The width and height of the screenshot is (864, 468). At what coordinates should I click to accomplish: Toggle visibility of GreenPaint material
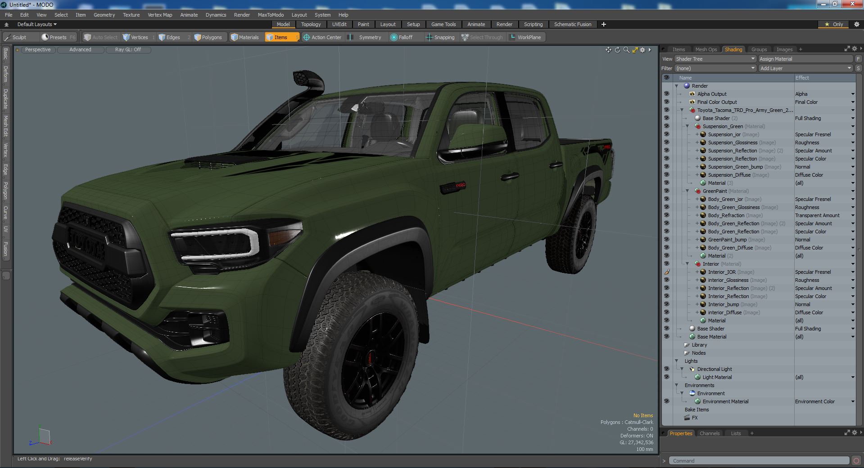click(666, 191)
